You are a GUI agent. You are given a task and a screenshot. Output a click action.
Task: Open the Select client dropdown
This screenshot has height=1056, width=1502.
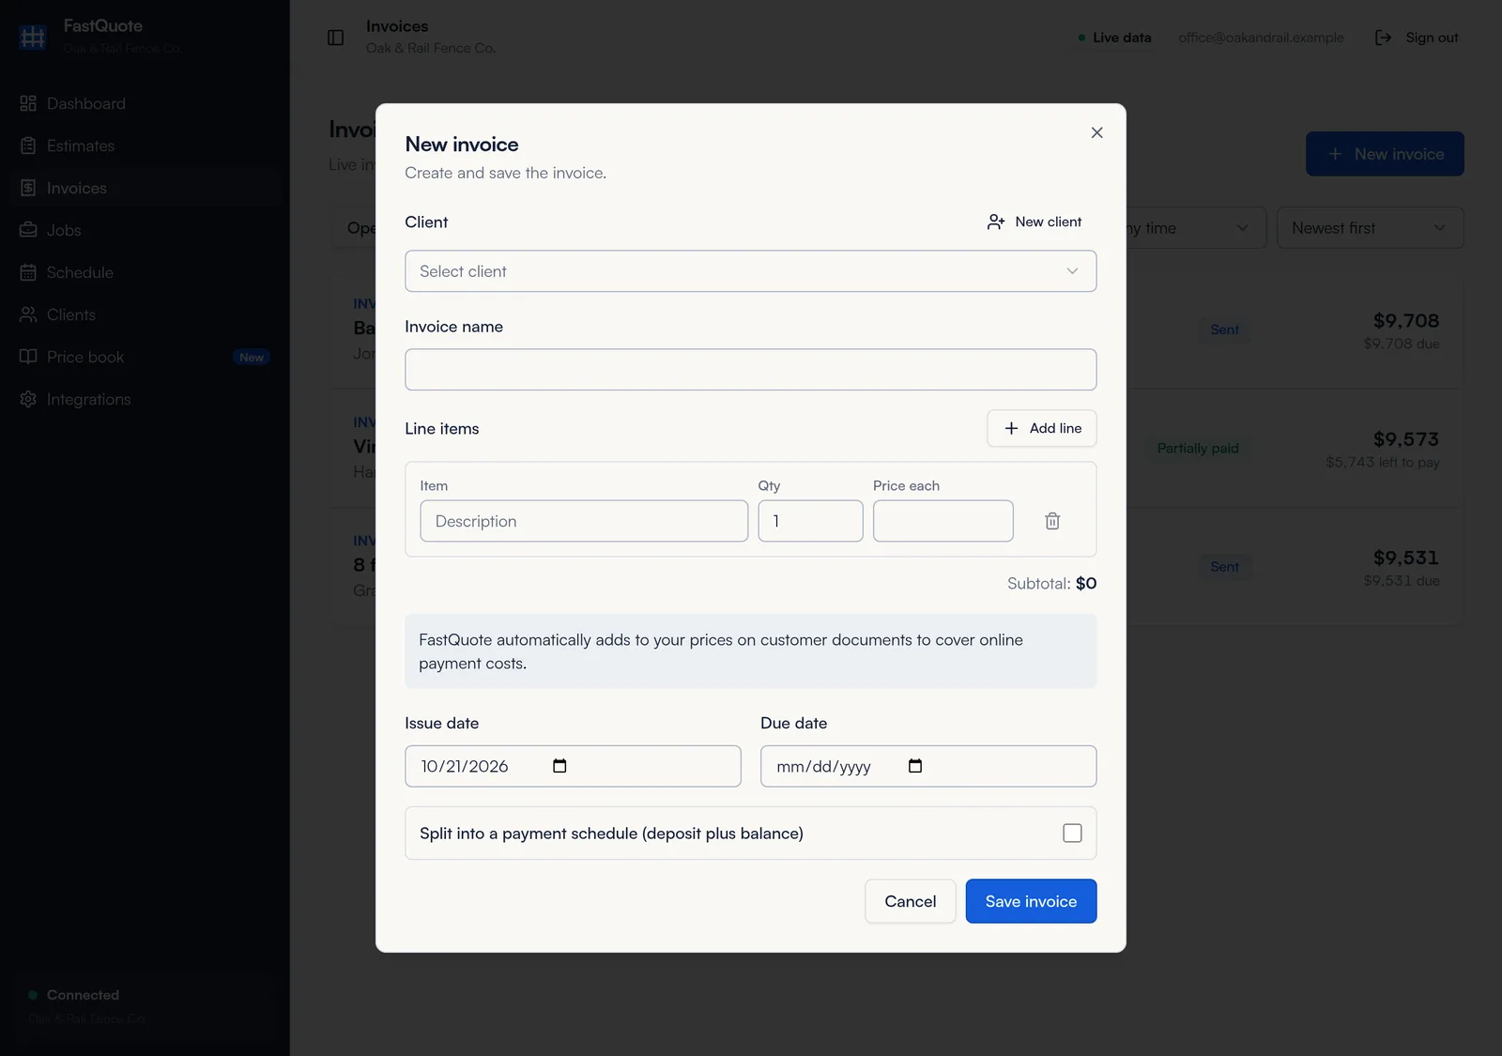point(751,271)
